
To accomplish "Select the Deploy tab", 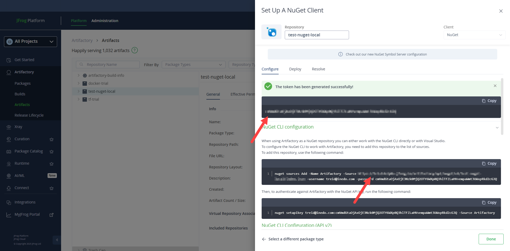I will (295, 69).
